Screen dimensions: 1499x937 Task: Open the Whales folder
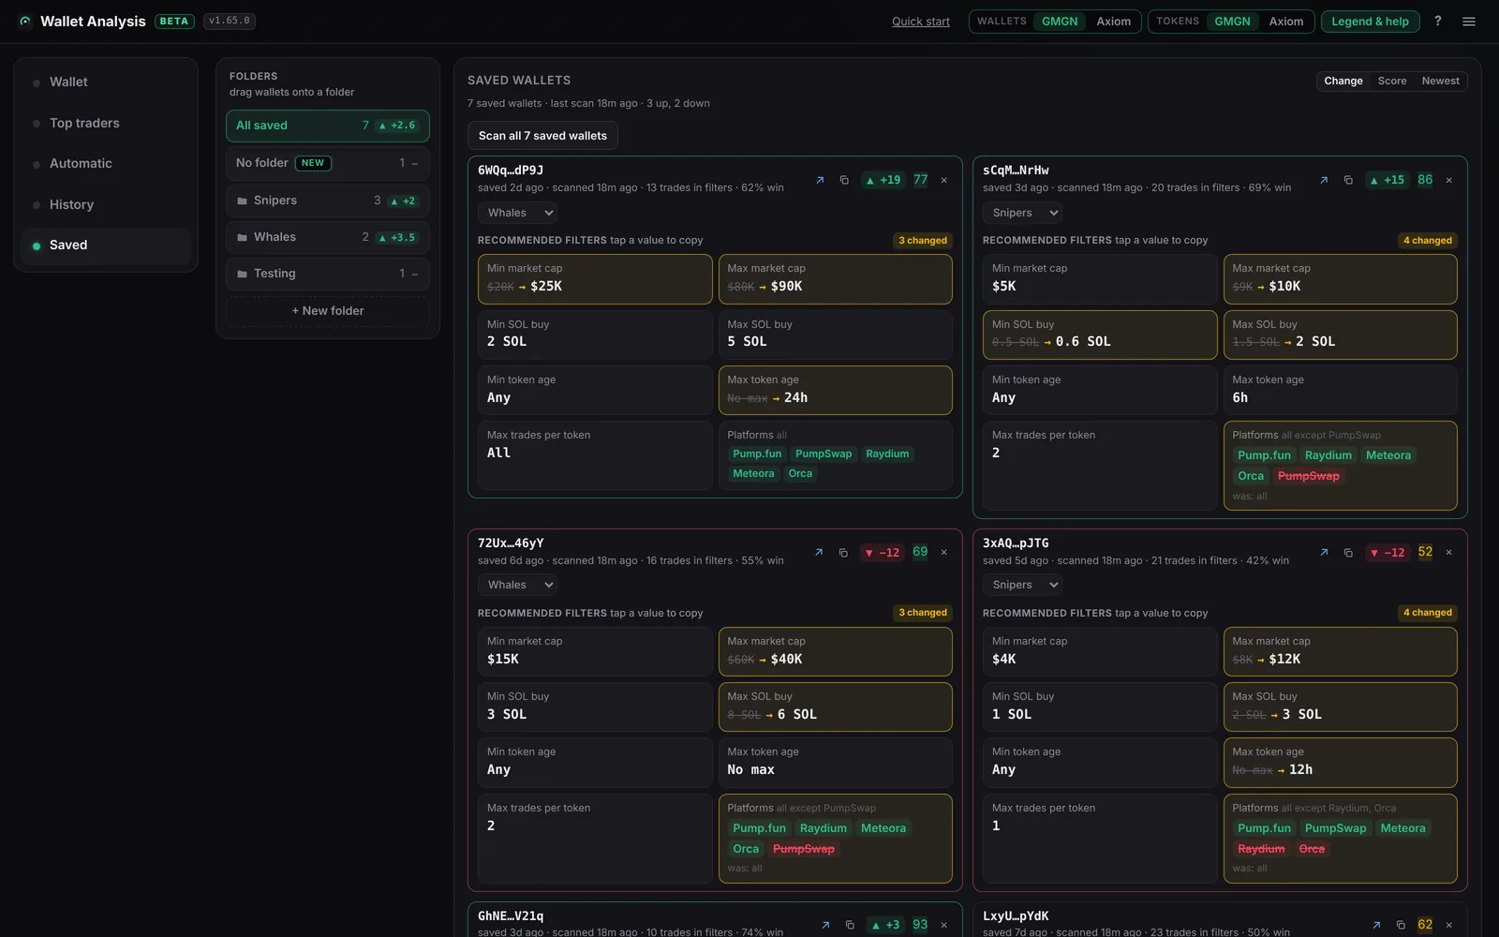(328, 237)
